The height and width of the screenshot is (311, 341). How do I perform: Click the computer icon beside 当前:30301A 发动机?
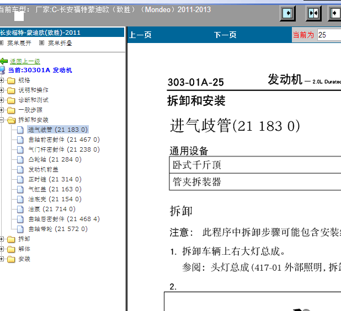pos(2,70)
